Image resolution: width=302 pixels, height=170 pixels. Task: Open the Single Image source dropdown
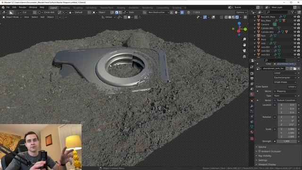(x=285, y=82)
